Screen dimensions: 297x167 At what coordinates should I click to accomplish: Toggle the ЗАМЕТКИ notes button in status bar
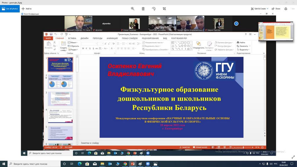pyautogui.click(x=184, y=147)
